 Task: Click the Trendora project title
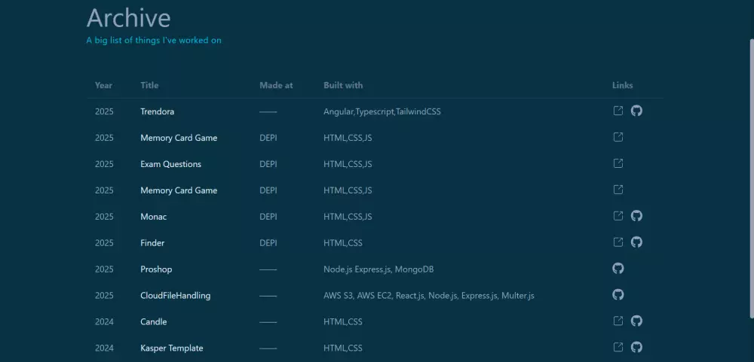point(157,111)
